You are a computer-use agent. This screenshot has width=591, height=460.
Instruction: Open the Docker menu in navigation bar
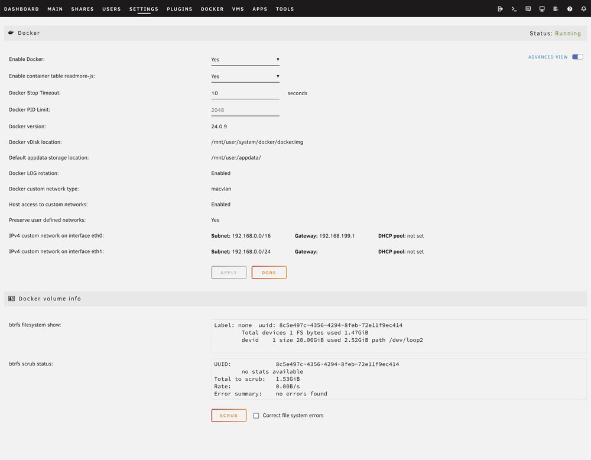(x=212, y=9)
